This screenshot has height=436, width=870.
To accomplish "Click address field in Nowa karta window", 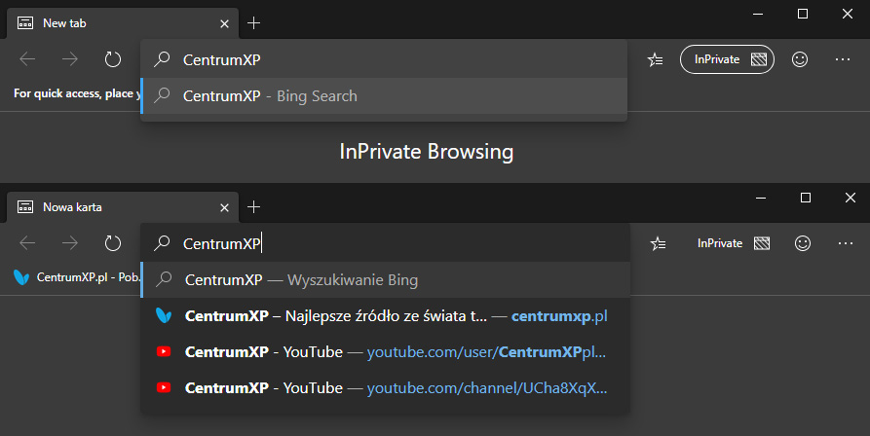I will (x=385, y=243).
